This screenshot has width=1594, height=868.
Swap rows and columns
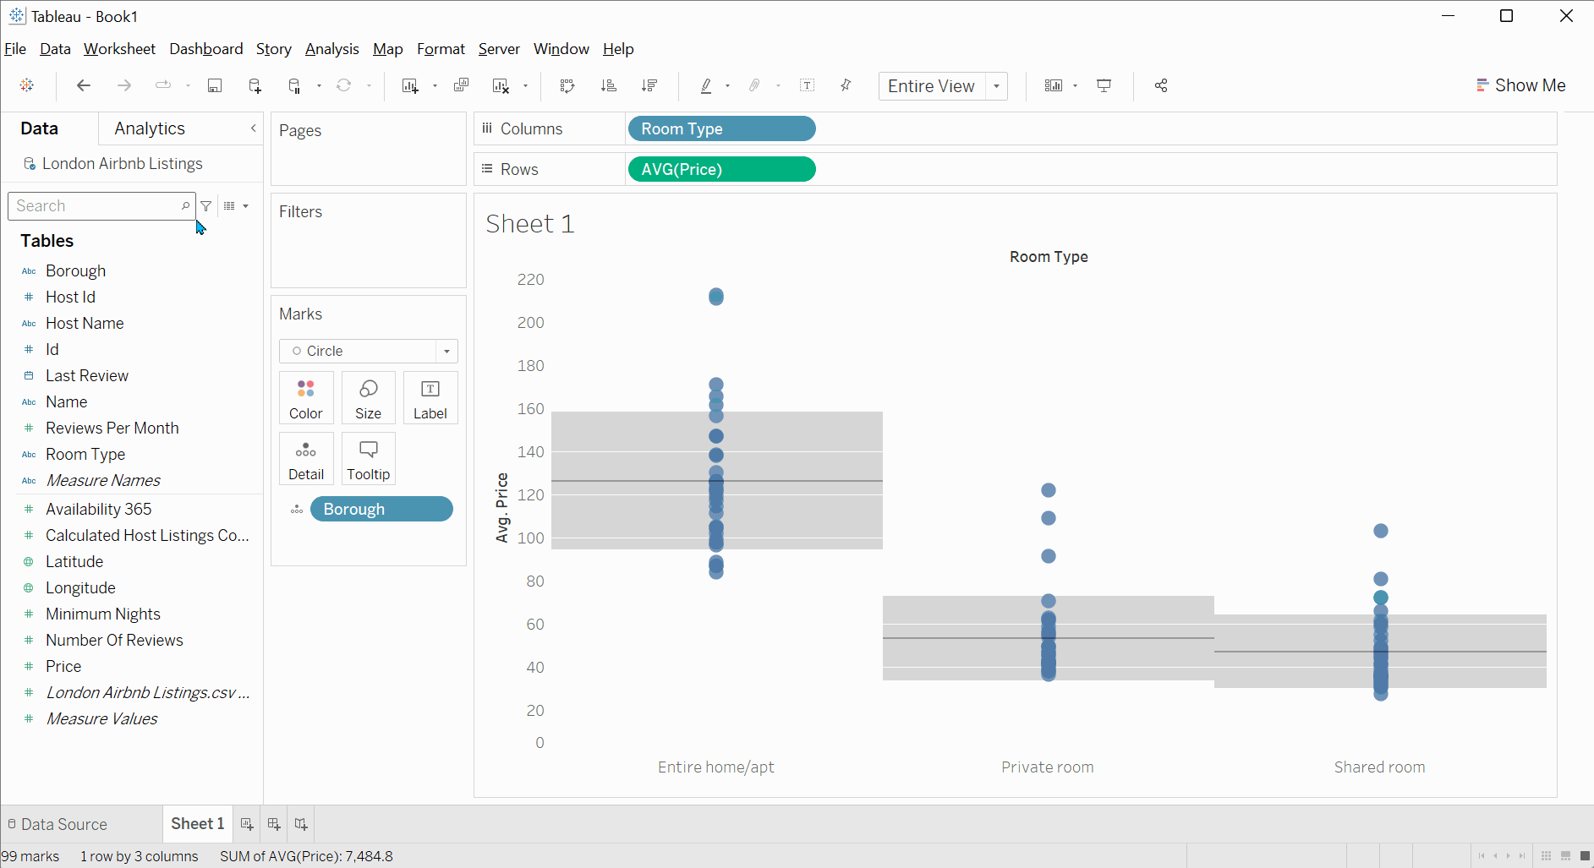click(x=567, y=85)
